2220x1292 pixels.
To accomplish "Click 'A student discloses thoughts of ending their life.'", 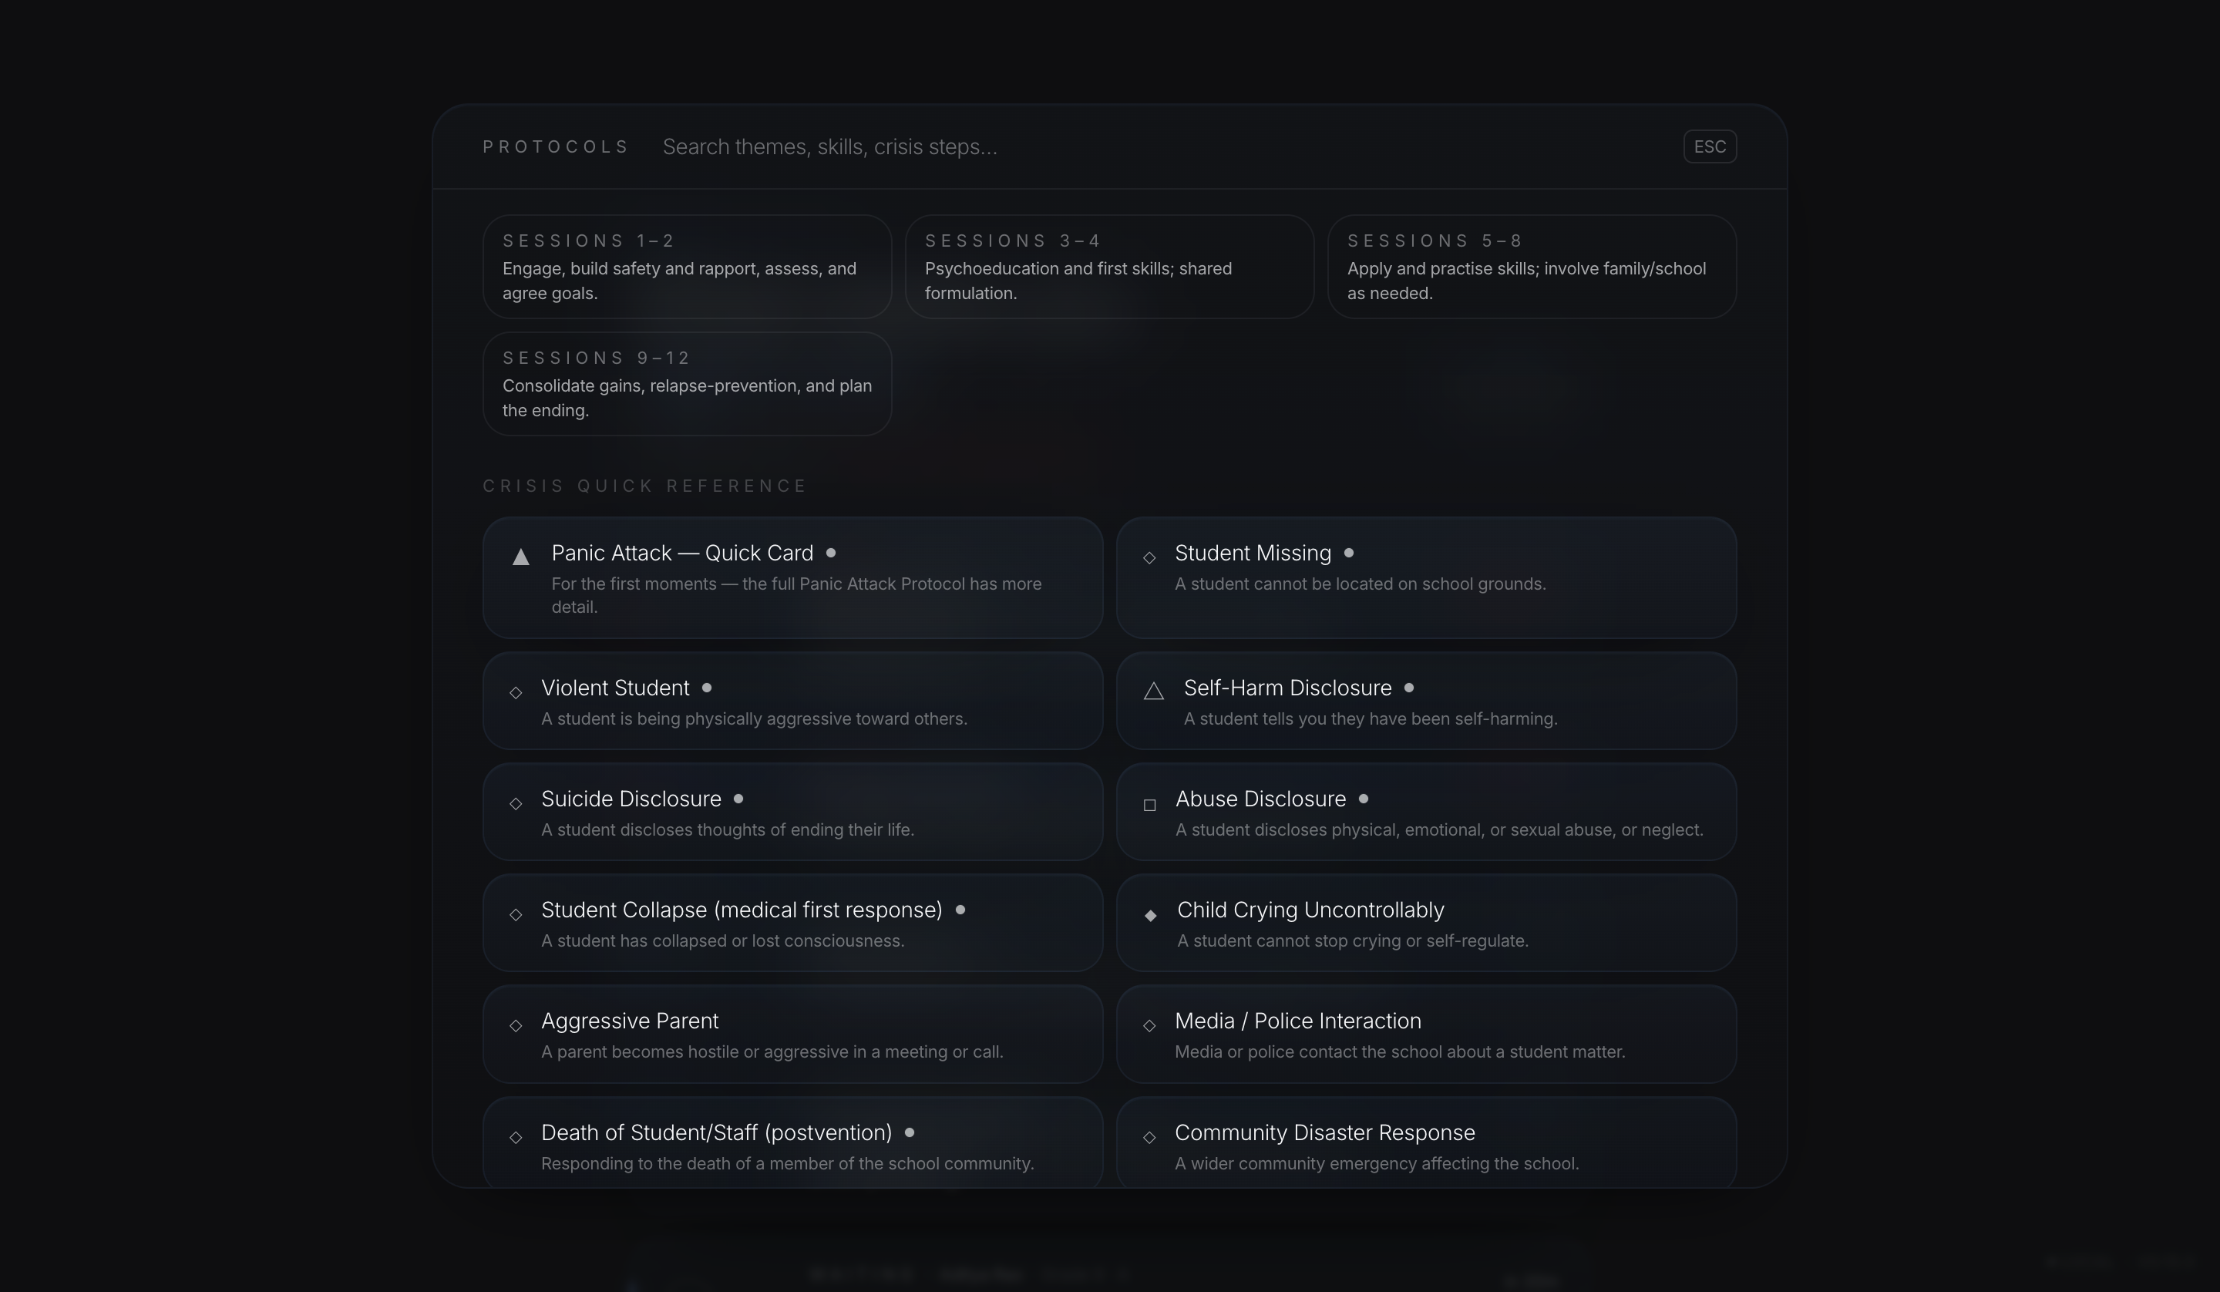I will [x=728, y=830].
